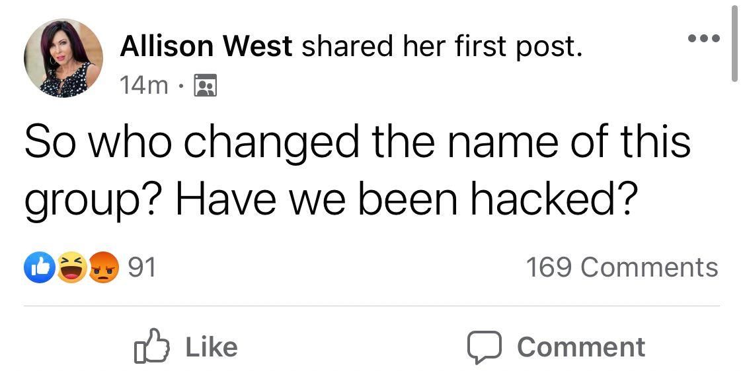Click the thumbs-up outline Like icon

[151, 347]
